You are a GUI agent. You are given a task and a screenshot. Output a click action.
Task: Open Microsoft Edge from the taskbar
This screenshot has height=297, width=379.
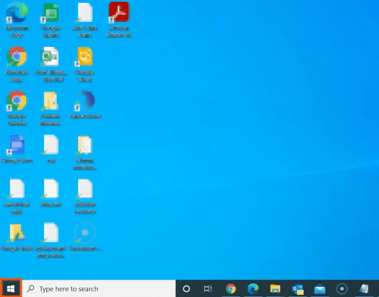pos(253,288)
